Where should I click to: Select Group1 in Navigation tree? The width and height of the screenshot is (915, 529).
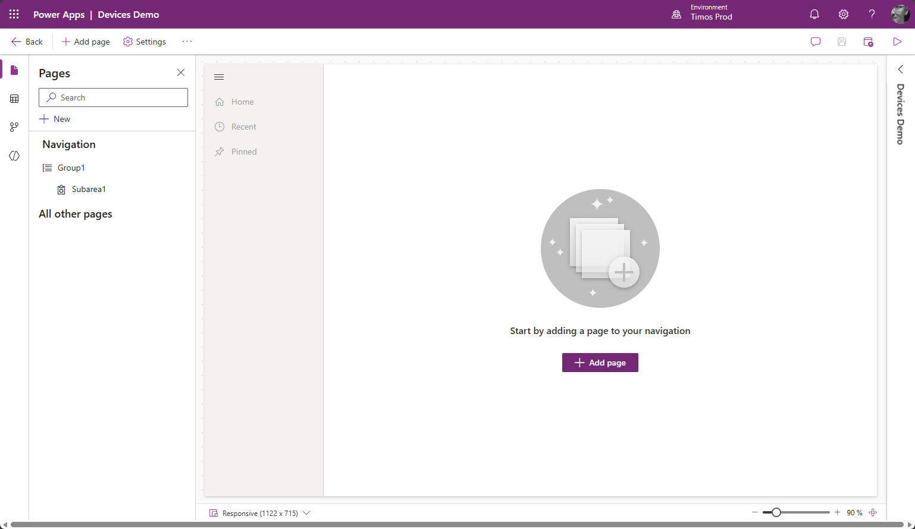pos(71,168)
